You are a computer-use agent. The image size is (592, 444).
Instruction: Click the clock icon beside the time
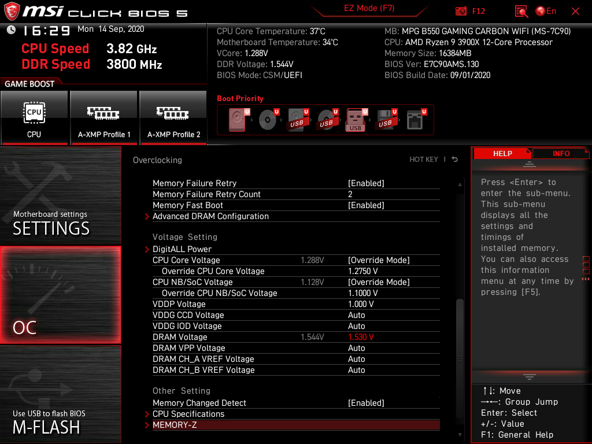[12, 30]
